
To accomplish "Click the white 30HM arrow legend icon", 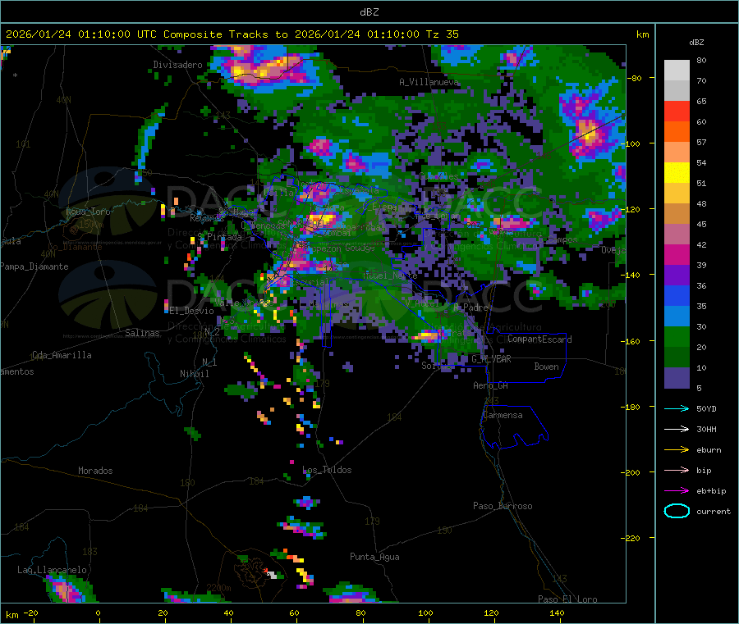I will pyautogui.click(x=677, y=429).
